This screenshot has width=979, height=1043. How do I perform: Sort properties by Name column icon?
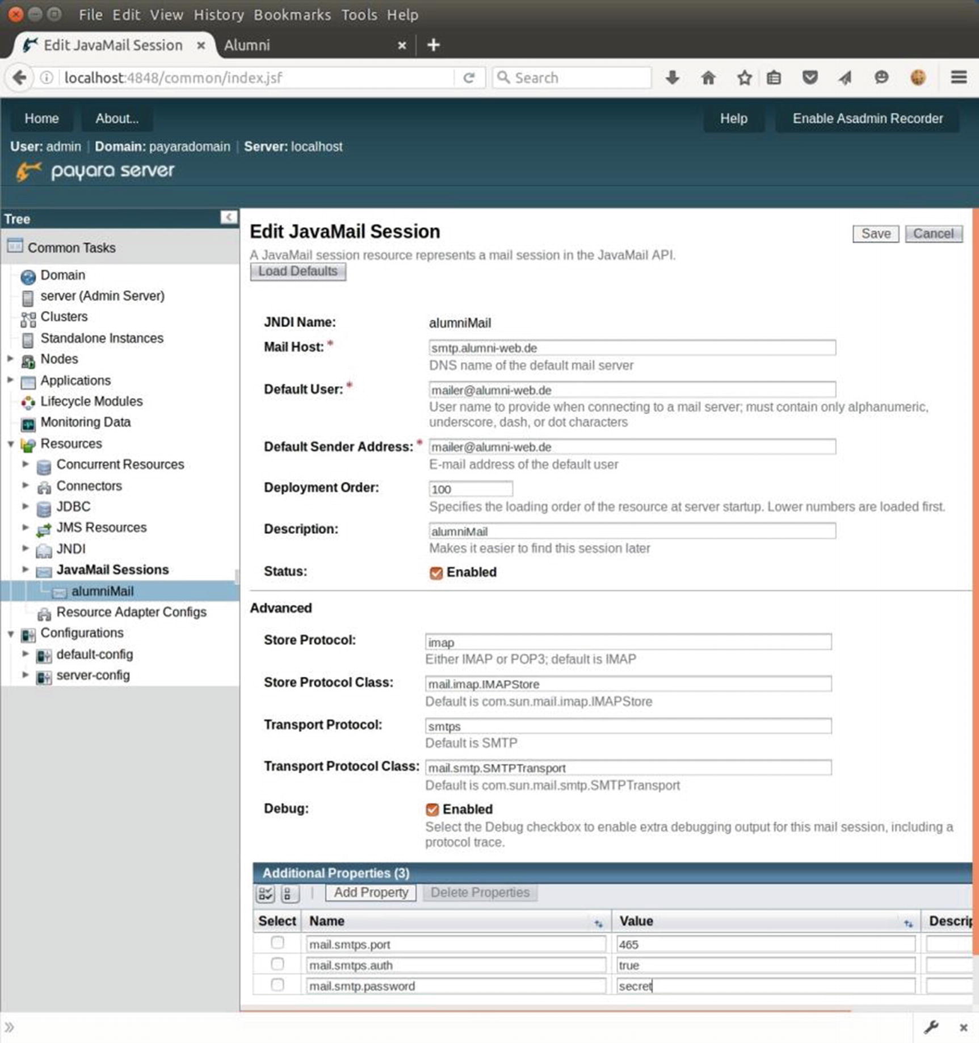598,923
